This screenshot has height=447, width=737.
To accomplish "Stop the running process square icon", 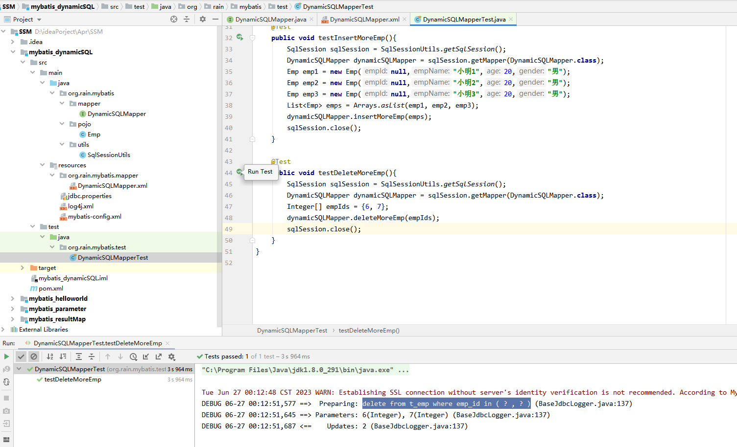I will pyautogui.click(x=6, y=398).
